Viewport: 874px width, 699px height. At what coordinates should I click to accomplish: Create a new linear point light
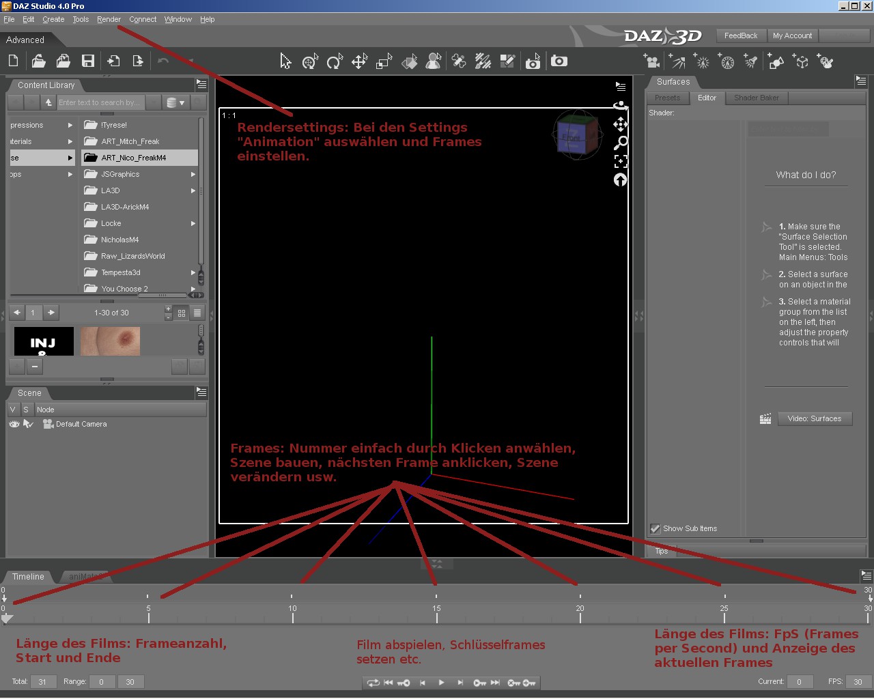[x=727, y=62]
